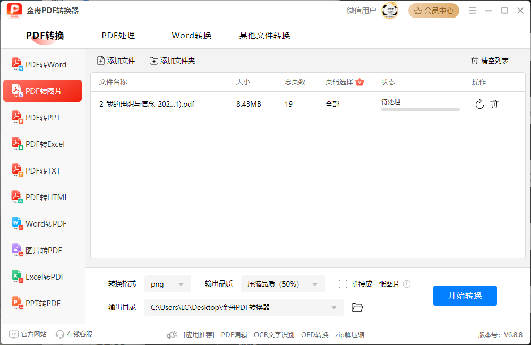Expand the 输出品质 compression quality dropdown
This screenshot has width=531, height=345.
click(283, 284)
